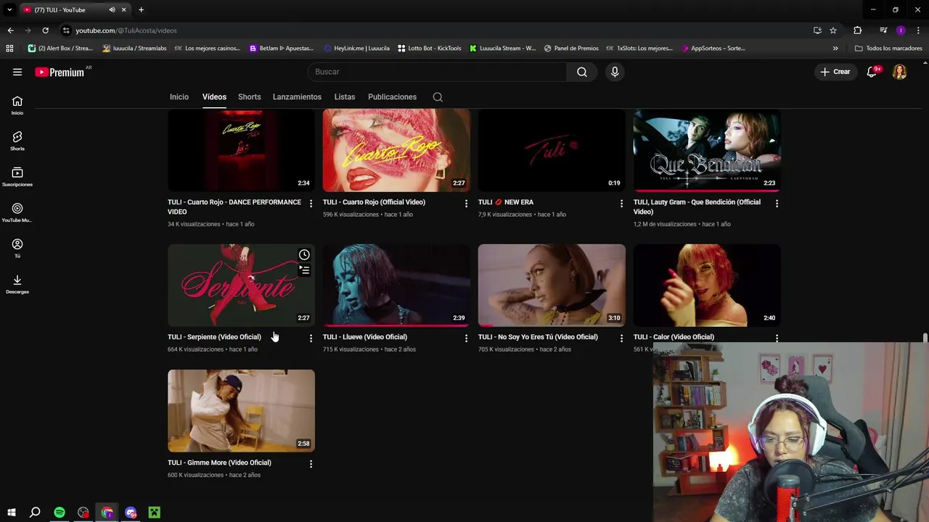
Task: Open the Listas channel tab
Action: click(x=345, y=97)
